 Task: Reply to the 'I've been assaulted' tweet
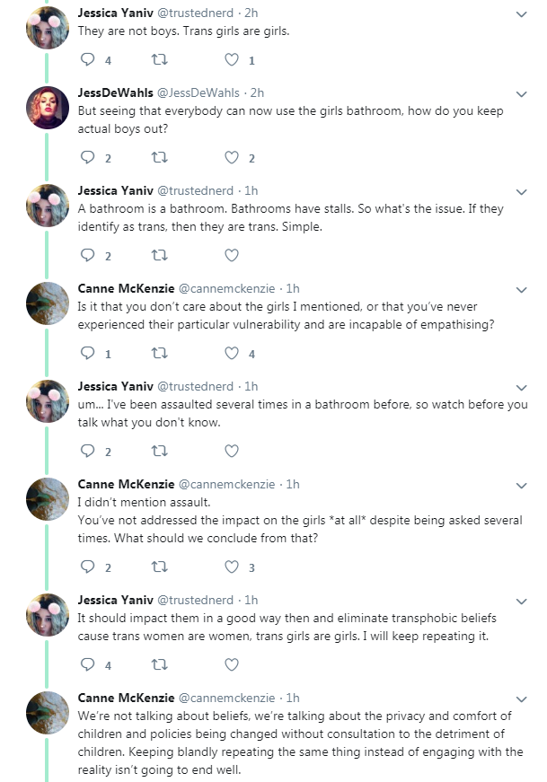[x=88, y=451]
